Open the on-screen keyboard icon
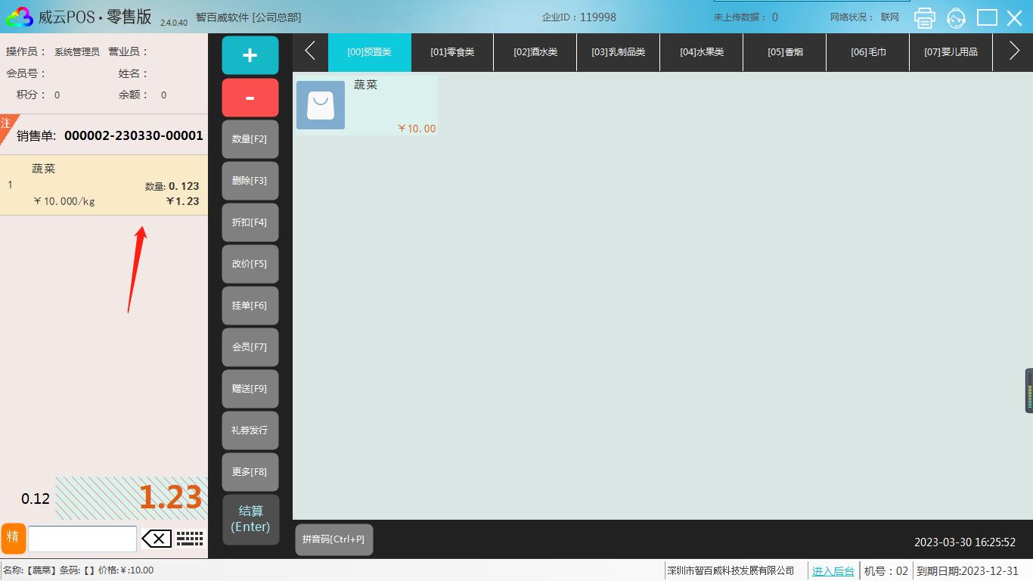Screen dimensions: 1033x581 point(190,539)
